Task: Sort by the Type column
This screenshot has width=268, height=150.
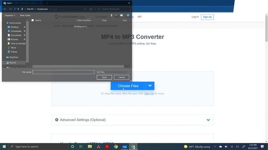Action: (104, 20)
